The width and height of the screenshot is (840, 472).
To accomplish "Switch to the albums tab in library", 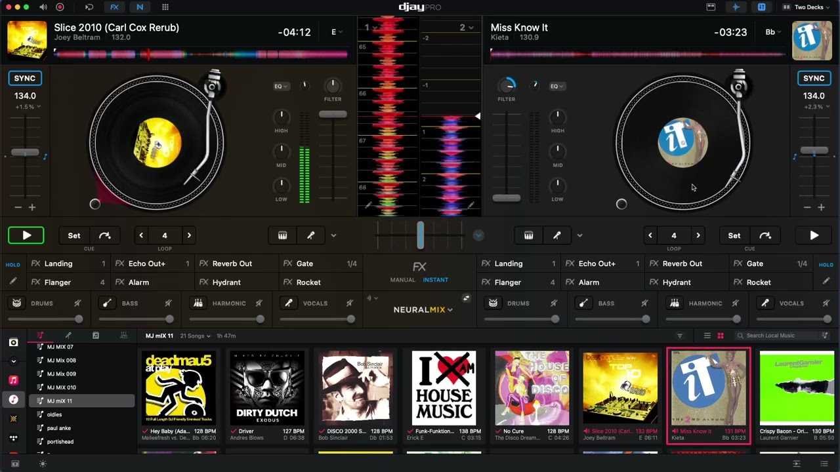I will click(x=96, y=336).
